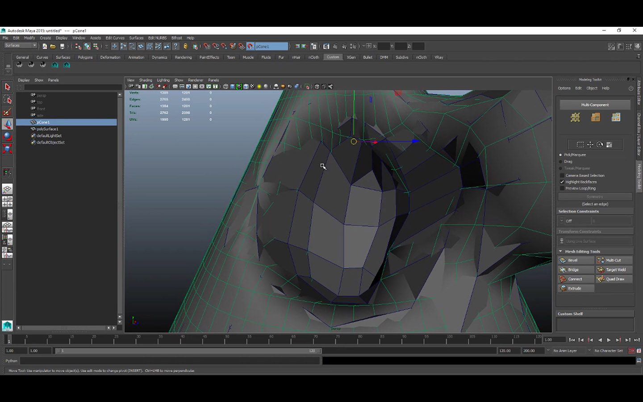Click the Modeling Toolkit power icon

click(x=631, y=88)
